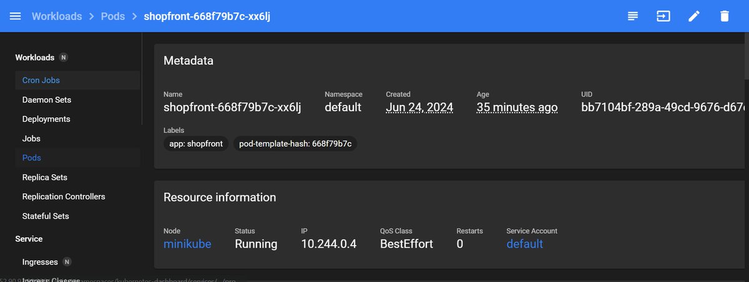Click Workloads breadcrumb
Screen dimensions: 749x282
coord(57,16)
